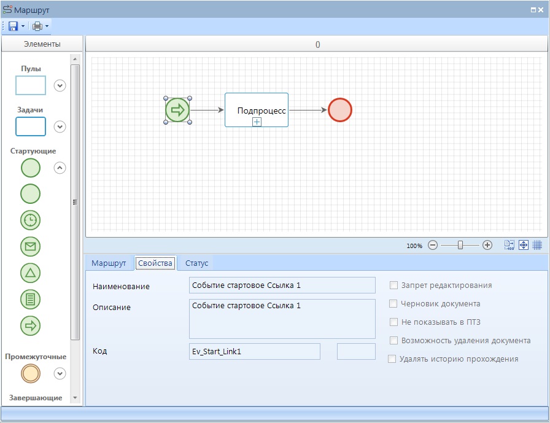This screenshot has height=423, width=550.
Task: Expand the Пулы elements group
Action: [x=60, y=85]
